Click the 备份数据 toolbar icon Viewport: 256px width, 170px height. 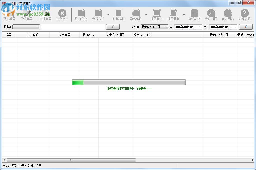(194, 15)
